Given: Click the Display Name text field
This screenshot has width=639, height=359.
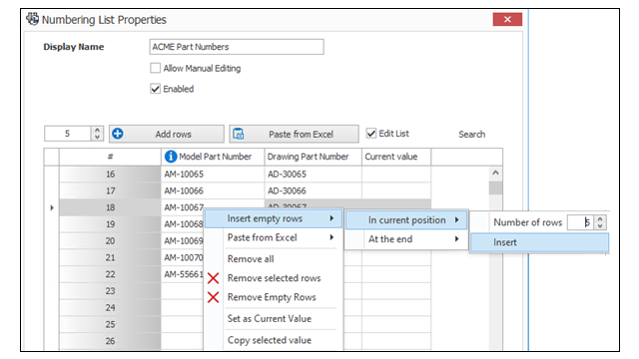Looking at the screenshot, I should (237, 47).
